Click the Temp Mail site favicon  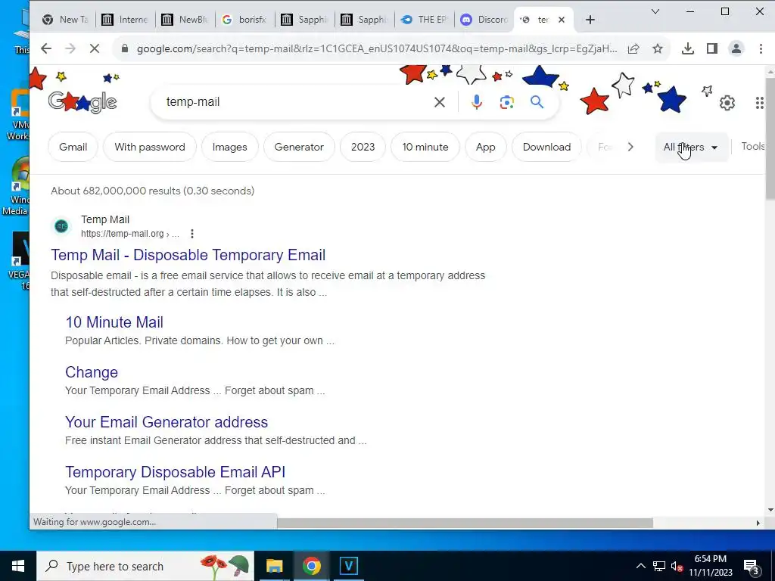point(61,226)
